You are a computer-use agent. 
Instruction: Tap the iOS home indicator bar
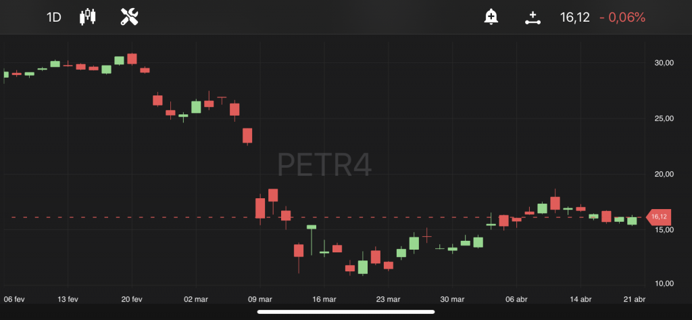tap(346, 312)
